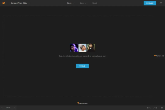165x110 pixels.
Task: Click the Reset button
Action: pyautogui.click(x=94, y=3)
